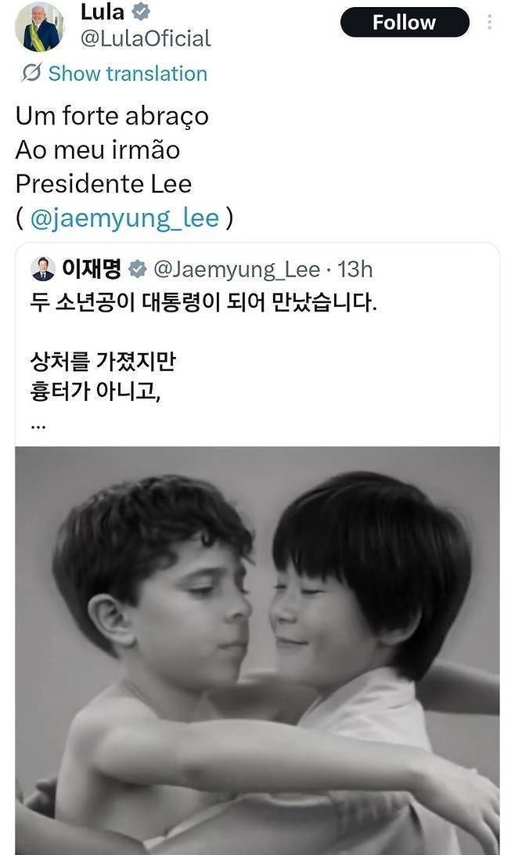
Task: Open the black-and-white photo of two boys
Action: click(257, 650)
